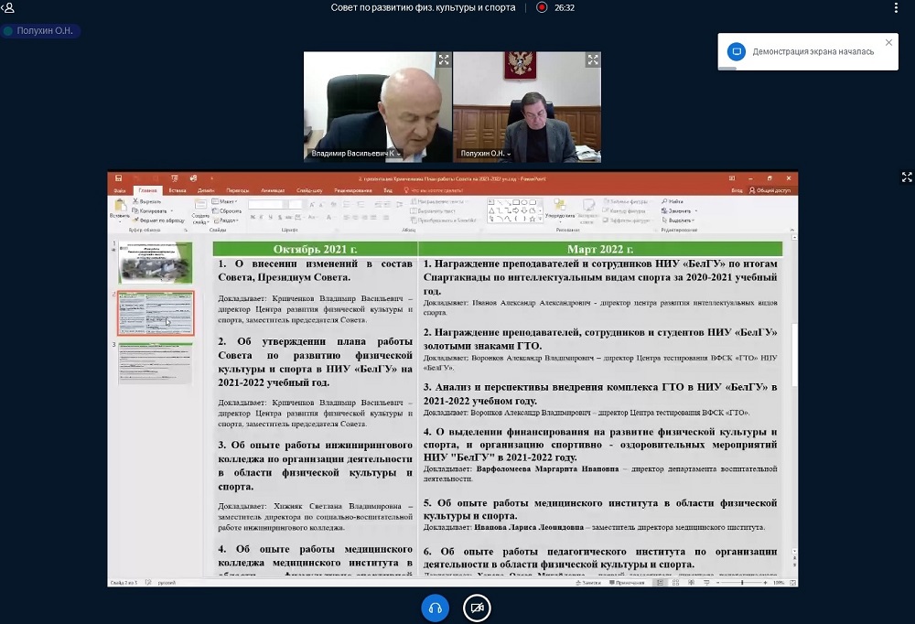This screenshot has width=915, height=624.
Task: Toggle the camera on
Action: click(476, 608)
